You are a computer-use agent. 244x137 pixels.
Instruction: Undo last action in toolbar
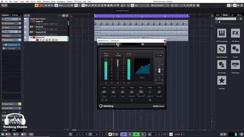click(3, 5)
